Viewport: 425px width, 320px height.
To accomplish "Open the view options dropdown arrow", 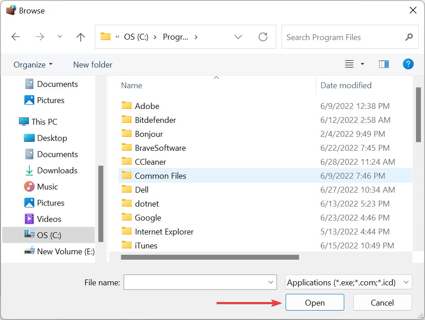I will [362, 64].
